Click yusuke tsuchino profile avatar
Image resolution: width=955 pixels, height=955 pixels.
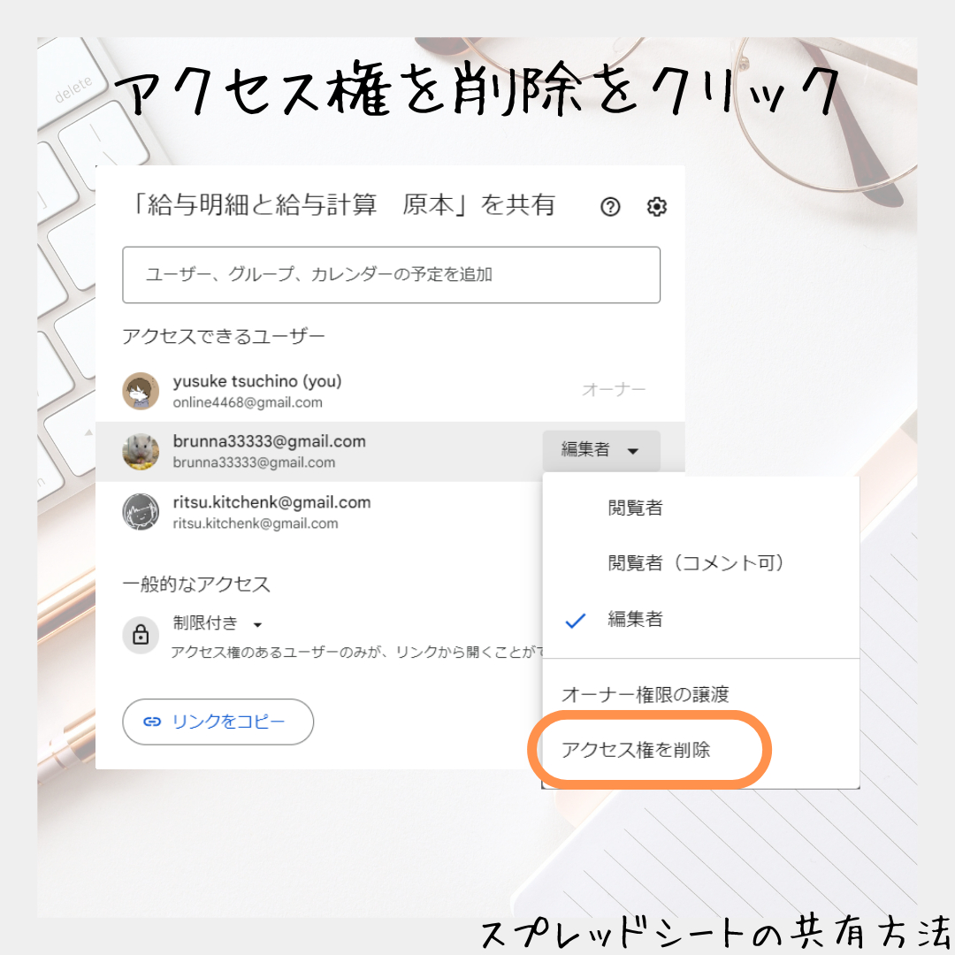point(141,391)
